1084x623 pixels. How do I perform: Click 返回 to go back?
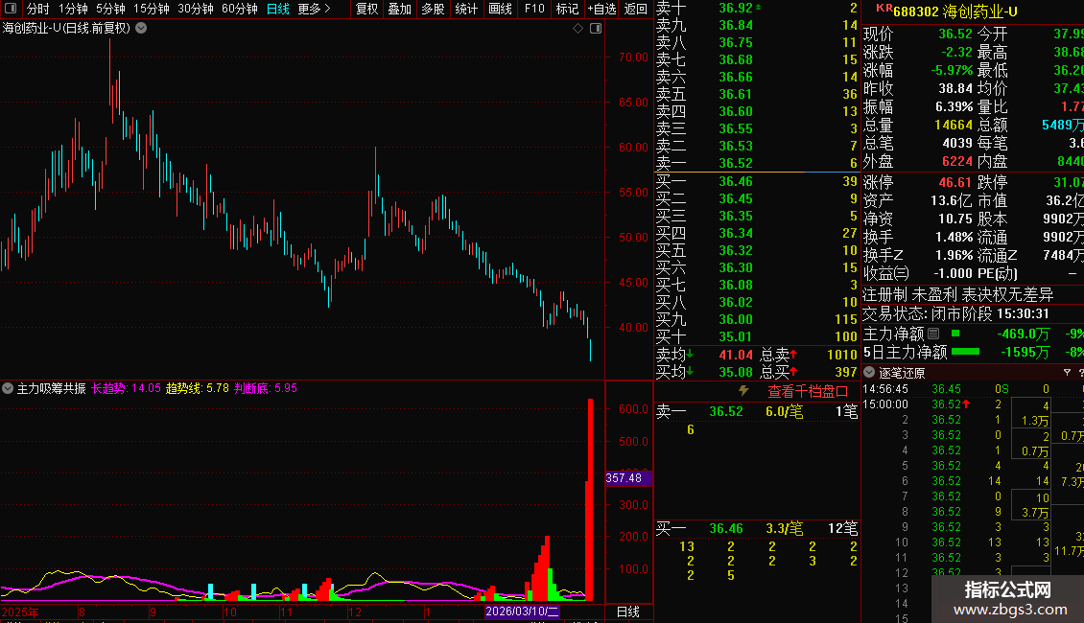pyautogui.click(x=635, y=9)
